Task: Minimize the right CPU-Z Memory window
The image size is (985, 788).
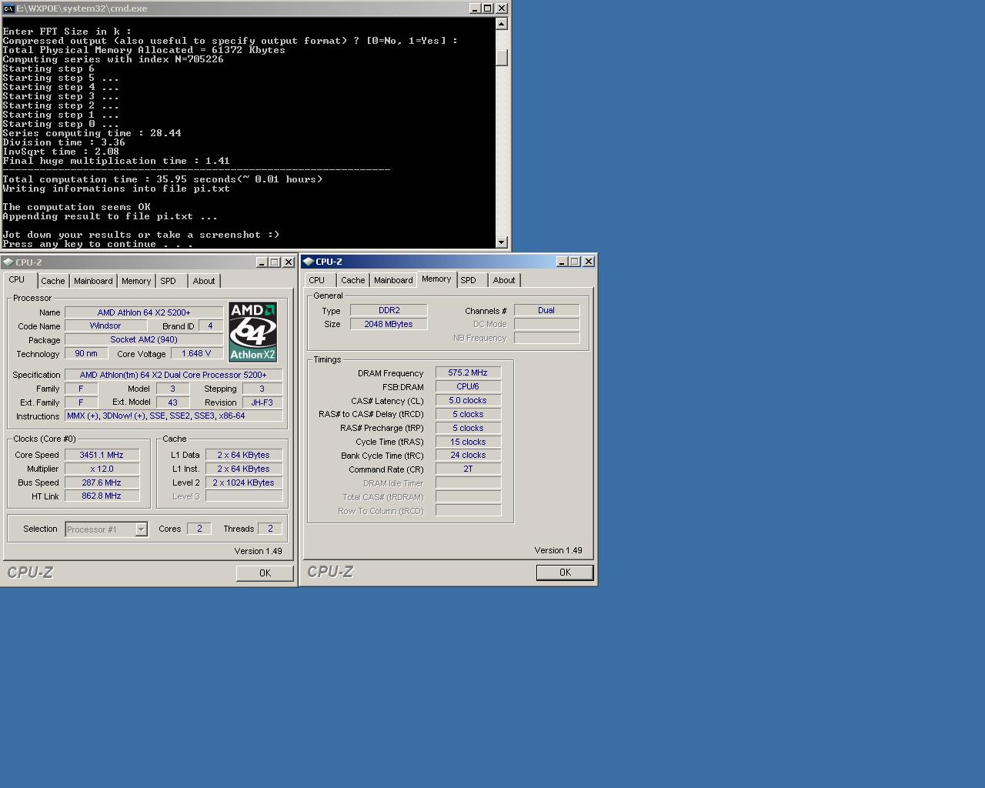Action: [562, 262]
